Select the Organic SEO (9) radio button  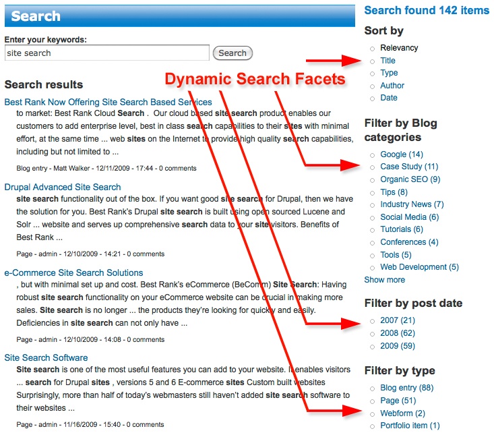(373, 180)
